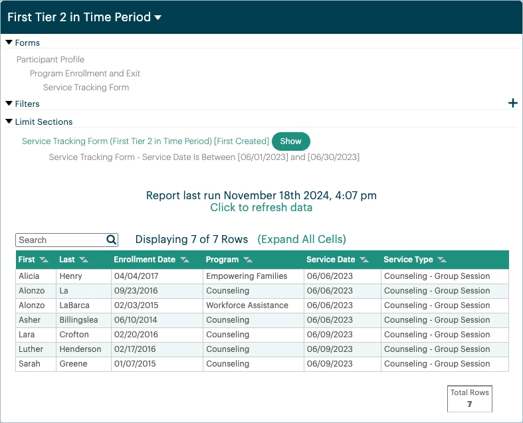Click cell 'Luther'
The width and height of the screenshot is (523, 423).
click(x=36, y=349)
